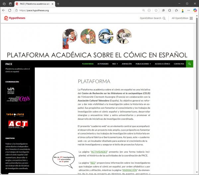This screenshot has height=175, width=199.
Task: Click the zoom out magnifier icon
Action: pos(144,10)
